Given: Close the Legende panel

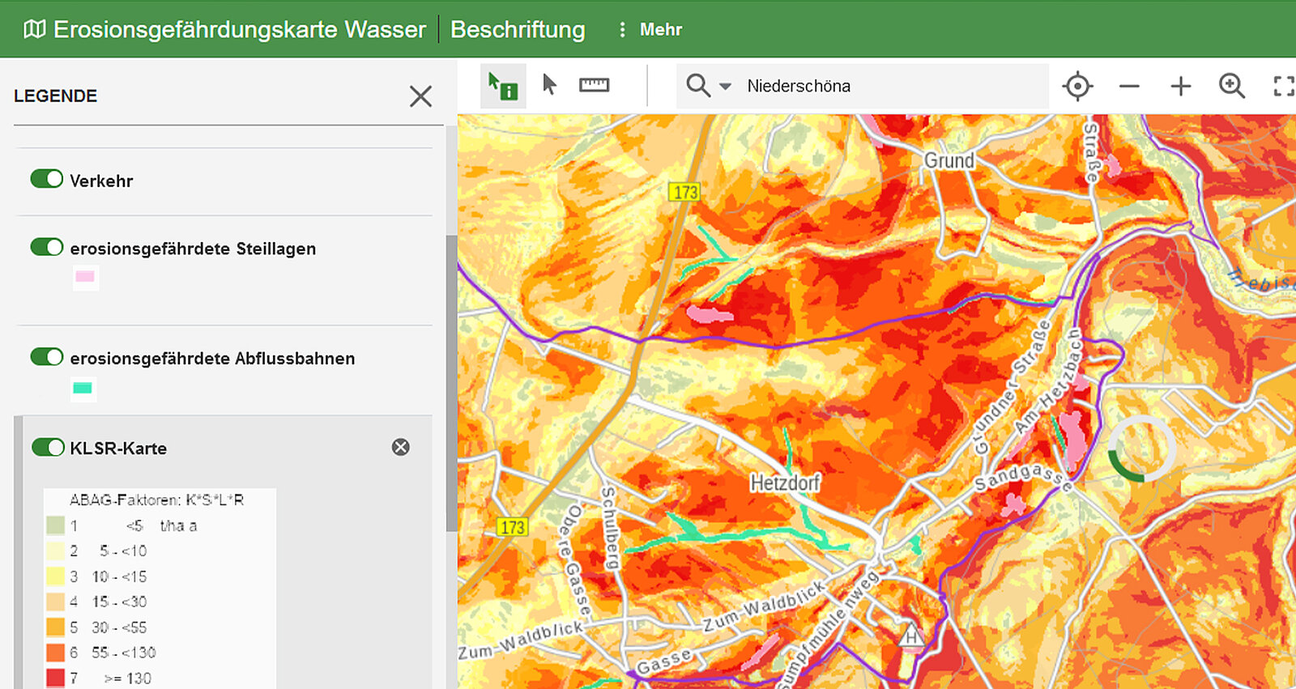Looking at the screenshot, I should click(420, 96).
